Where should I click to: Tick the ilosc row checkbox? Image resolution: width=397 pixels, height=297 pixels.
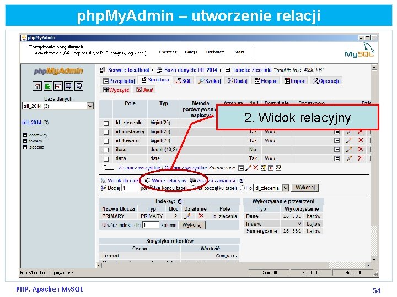[106, 150]
